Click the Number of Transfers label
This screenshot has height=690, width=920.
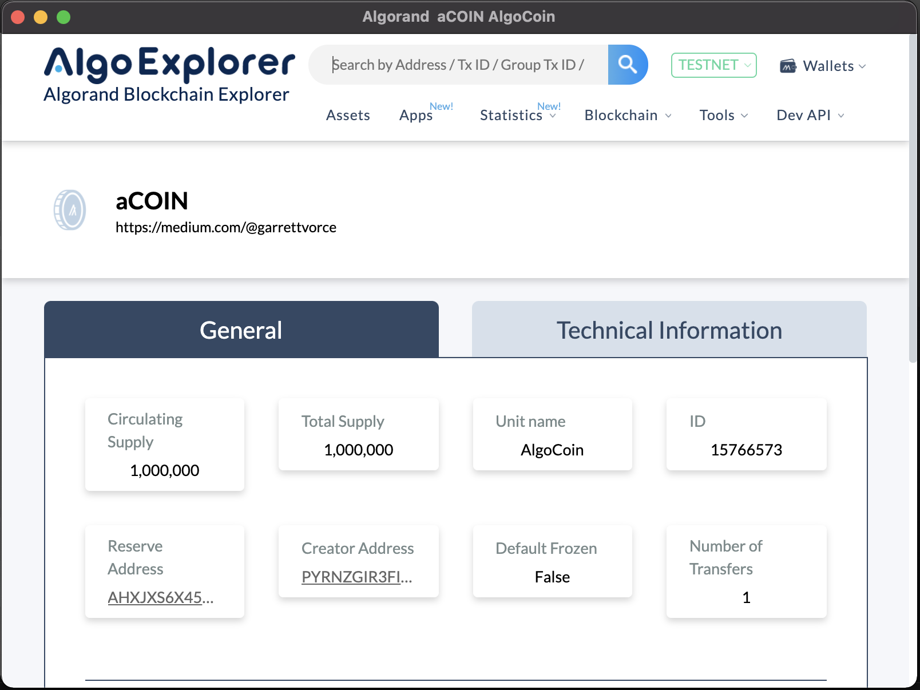[x=726, y=557]
